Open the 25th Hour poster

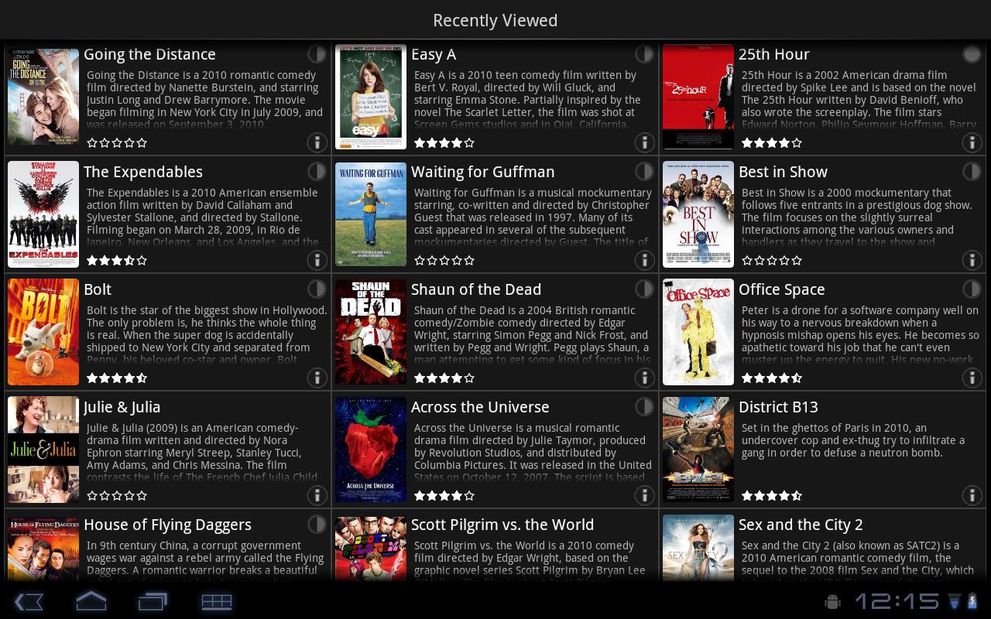coord(698,97)
